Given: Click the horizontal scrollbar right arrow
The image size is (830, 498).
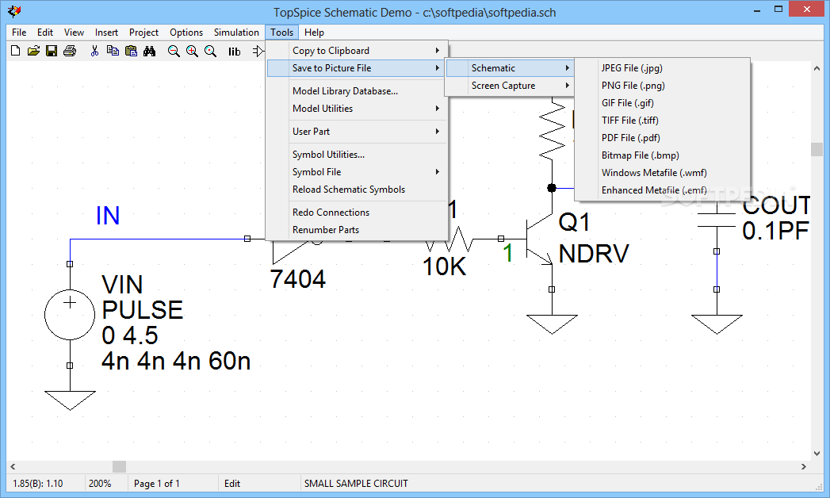Looking at the screenshot, I should [804, 466].
